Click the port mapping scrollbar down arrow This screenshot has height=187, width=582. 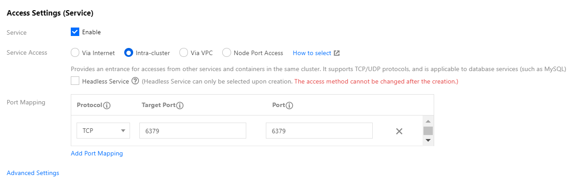pyautogui.click(x=428, y=140)
